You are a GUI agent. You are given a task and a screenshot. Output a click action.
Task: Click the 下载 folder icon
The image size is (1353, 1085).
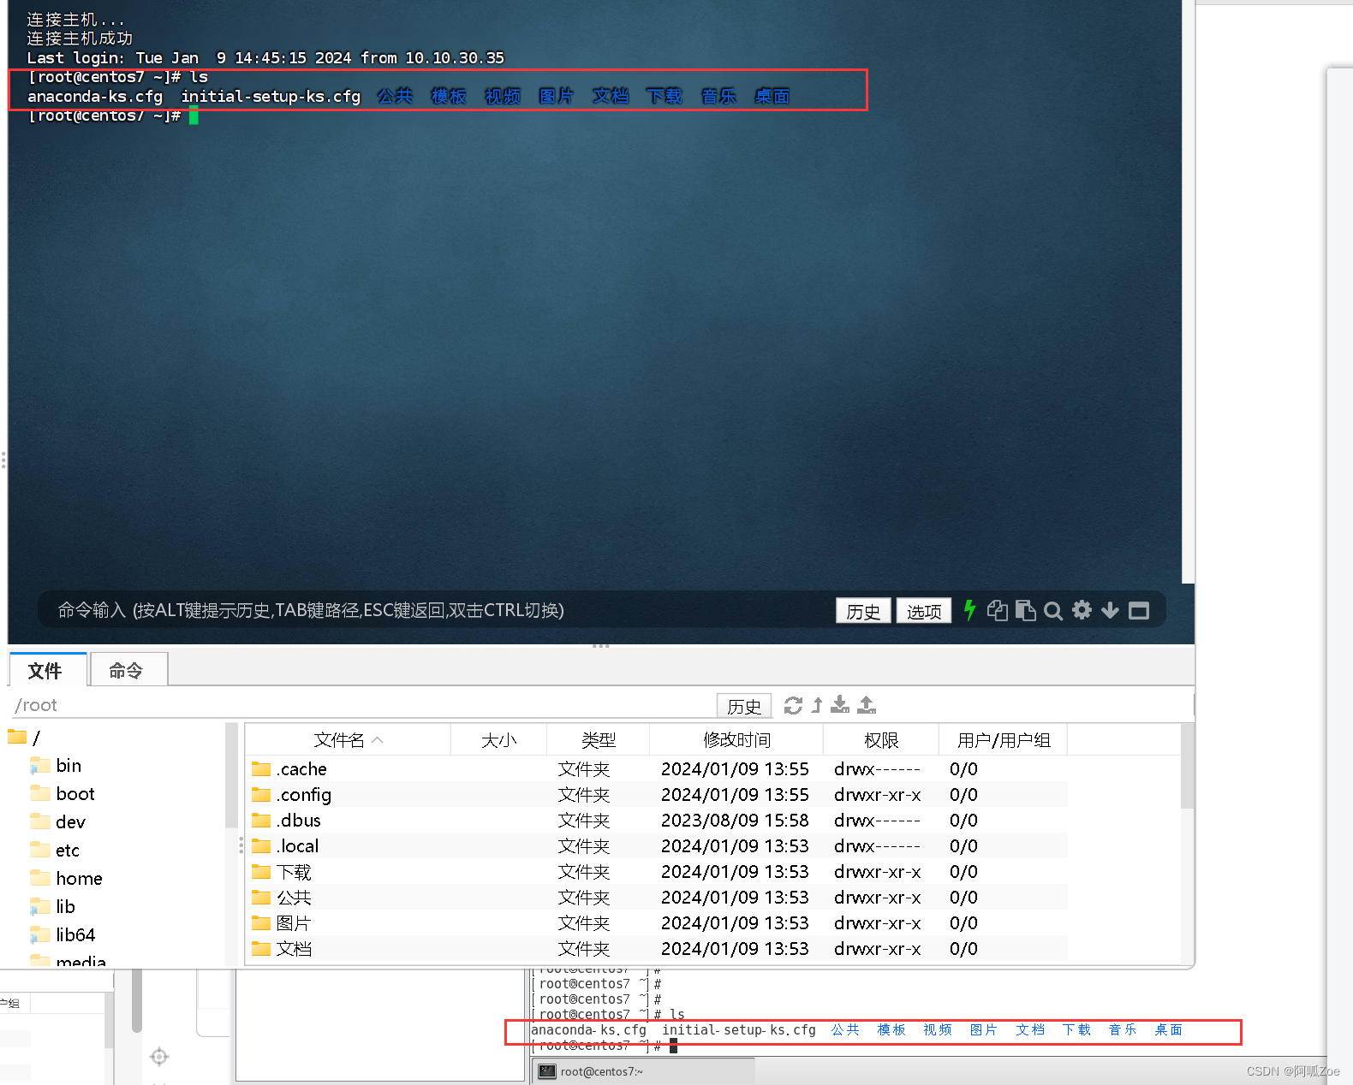click(x=261, y=871)
